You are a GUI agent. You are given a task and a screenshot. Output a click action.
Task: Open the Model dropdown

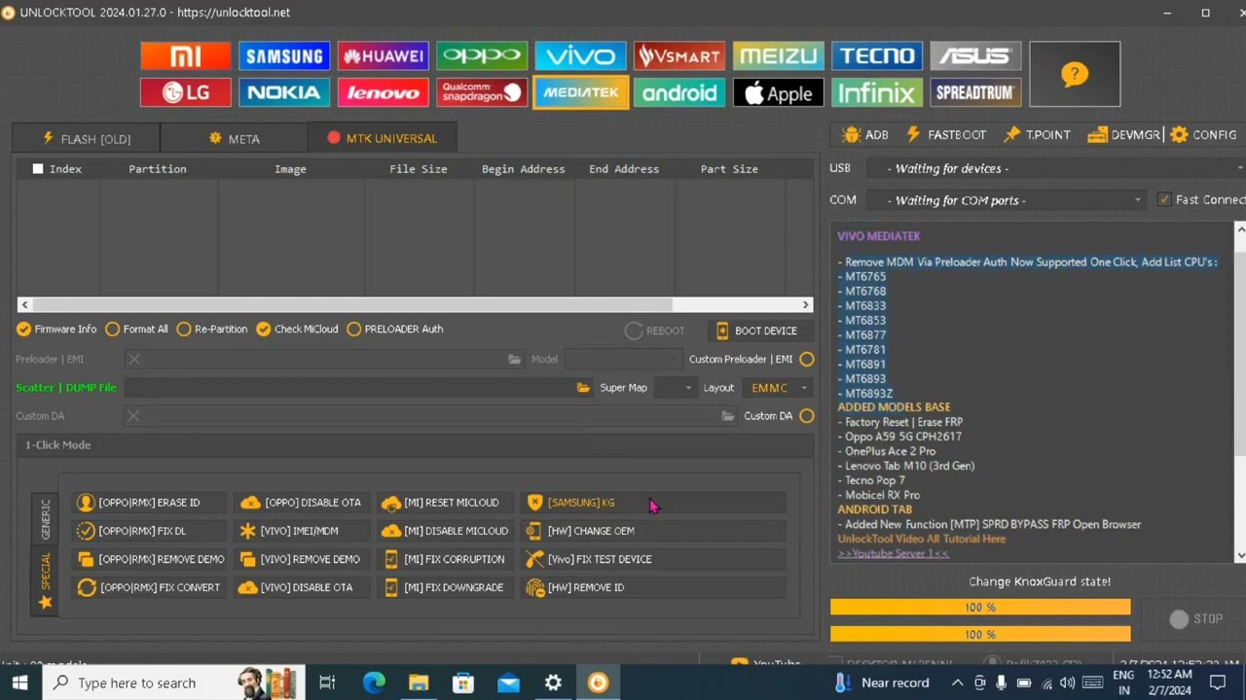(623, 360)
